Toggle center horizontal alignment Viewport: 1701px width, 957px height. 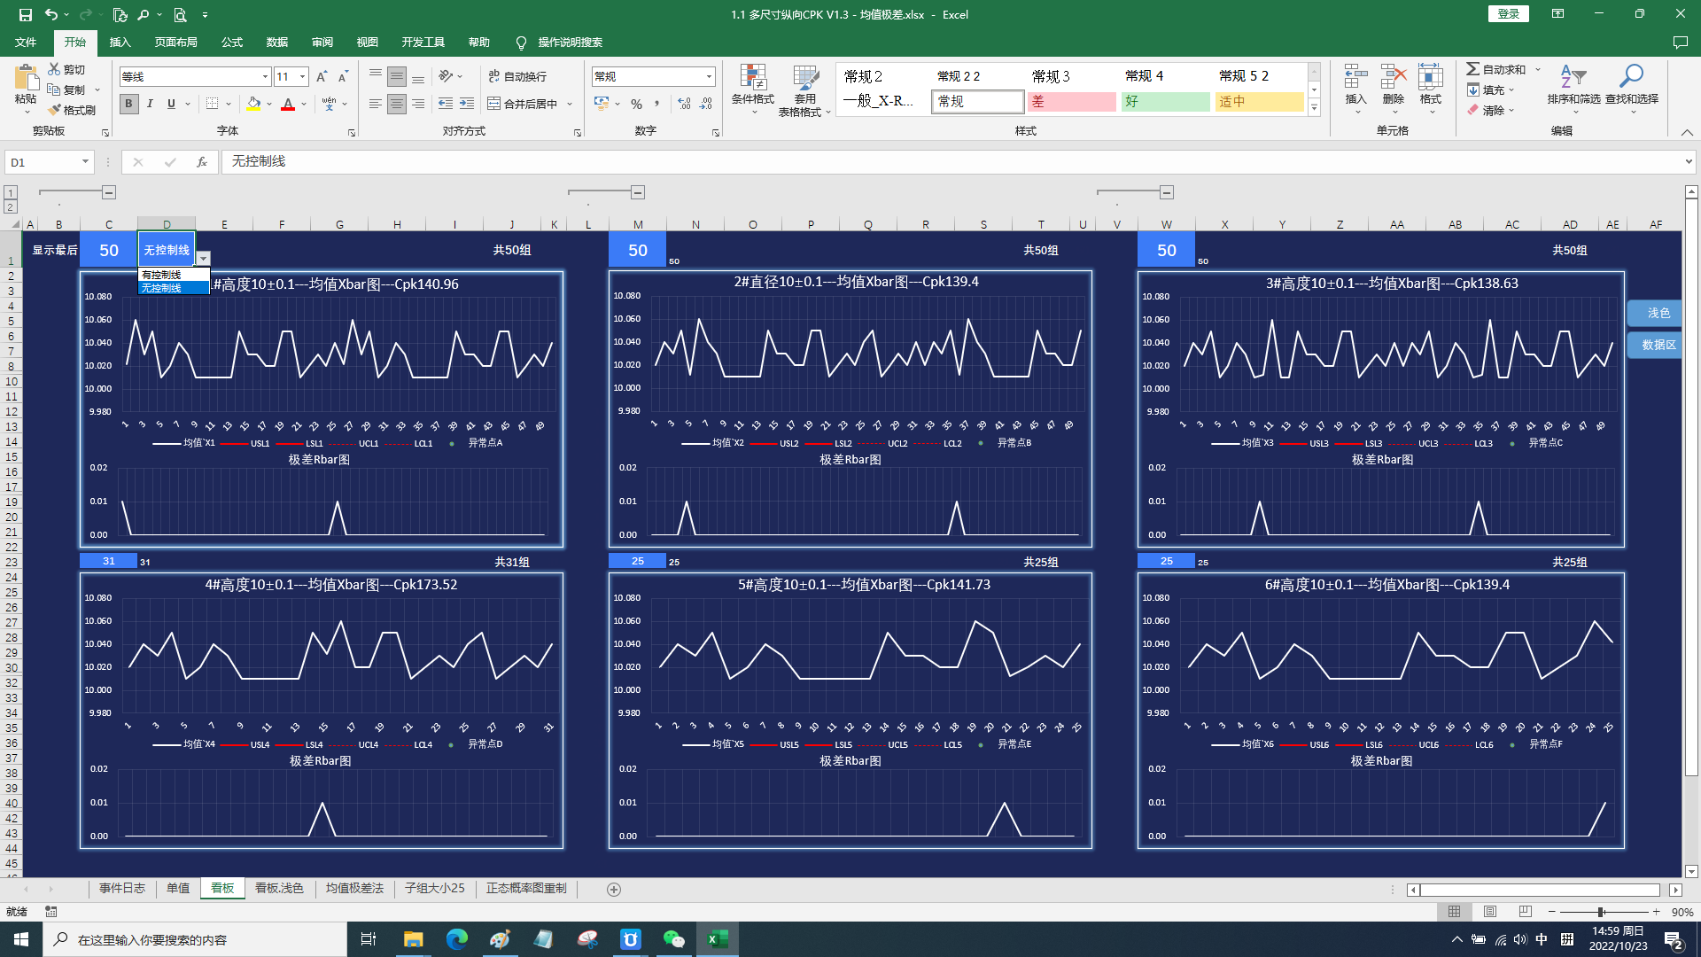pos(397,104)
